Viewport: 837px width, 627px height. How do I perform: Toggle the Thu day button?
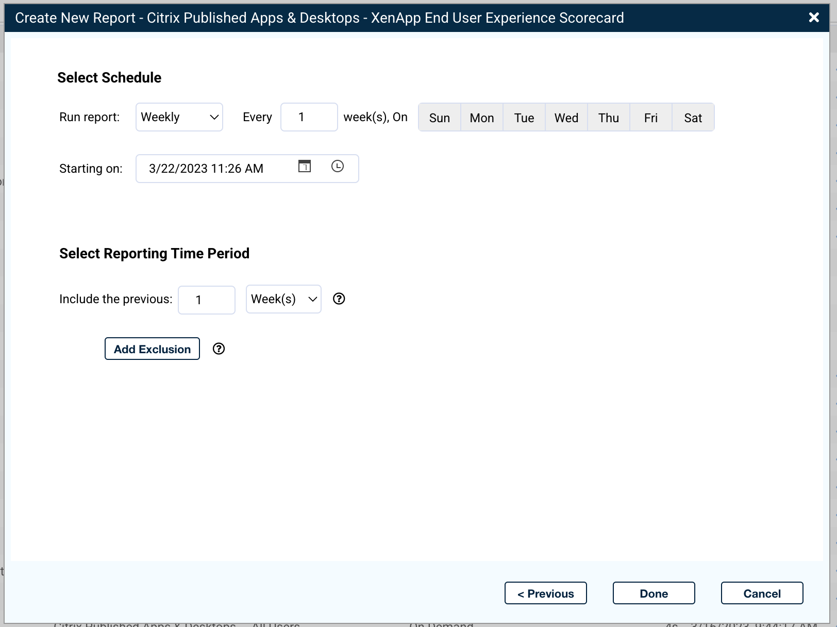(609, 118)
